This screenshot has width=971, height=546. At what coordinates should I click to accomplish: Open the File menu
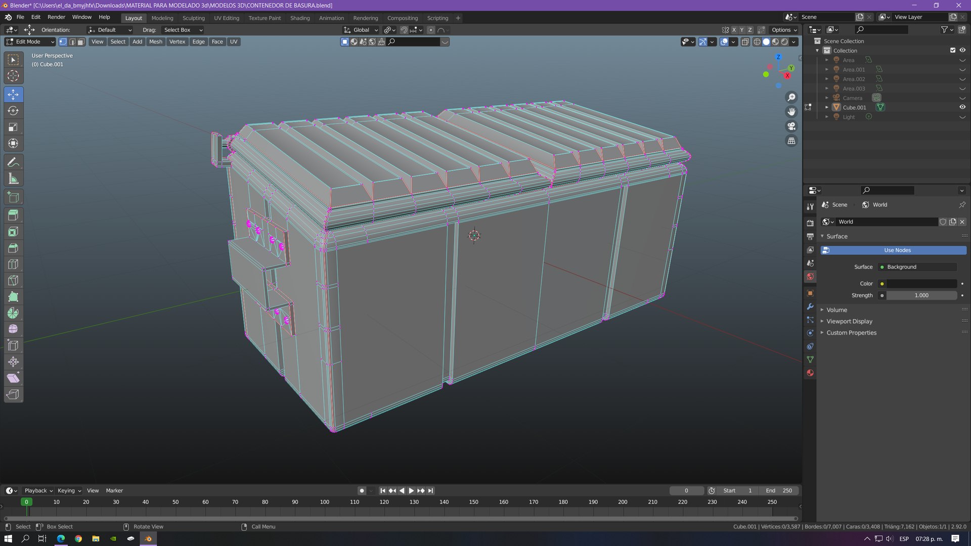[x=20, y=17]
